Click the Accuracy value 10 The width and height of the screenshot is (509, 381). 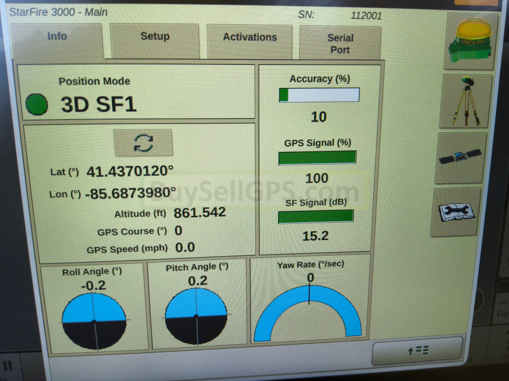tap(319, 117)
